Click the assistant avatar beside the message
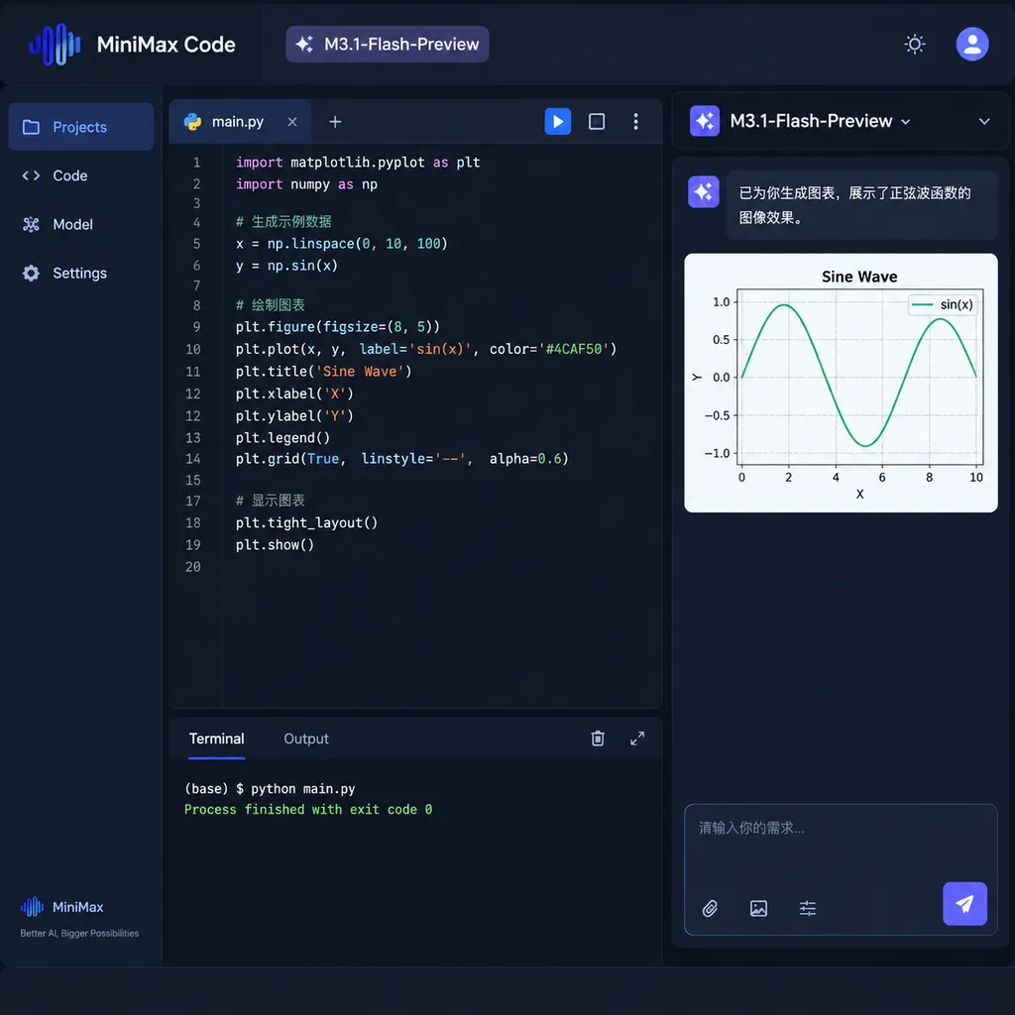1015x1015 pixels. coord(703,191)
